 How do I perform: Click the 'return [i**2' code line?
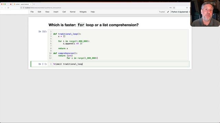coord(65,56)
